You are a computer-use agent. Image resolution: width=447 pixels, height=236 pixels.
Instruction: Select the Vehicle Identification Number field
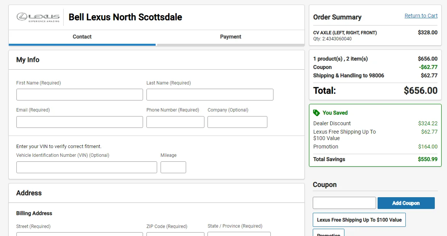click(x=87, y=167)
